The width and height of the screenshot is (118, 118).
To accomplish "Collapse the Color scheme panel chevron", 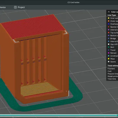I will pos(109,12).
